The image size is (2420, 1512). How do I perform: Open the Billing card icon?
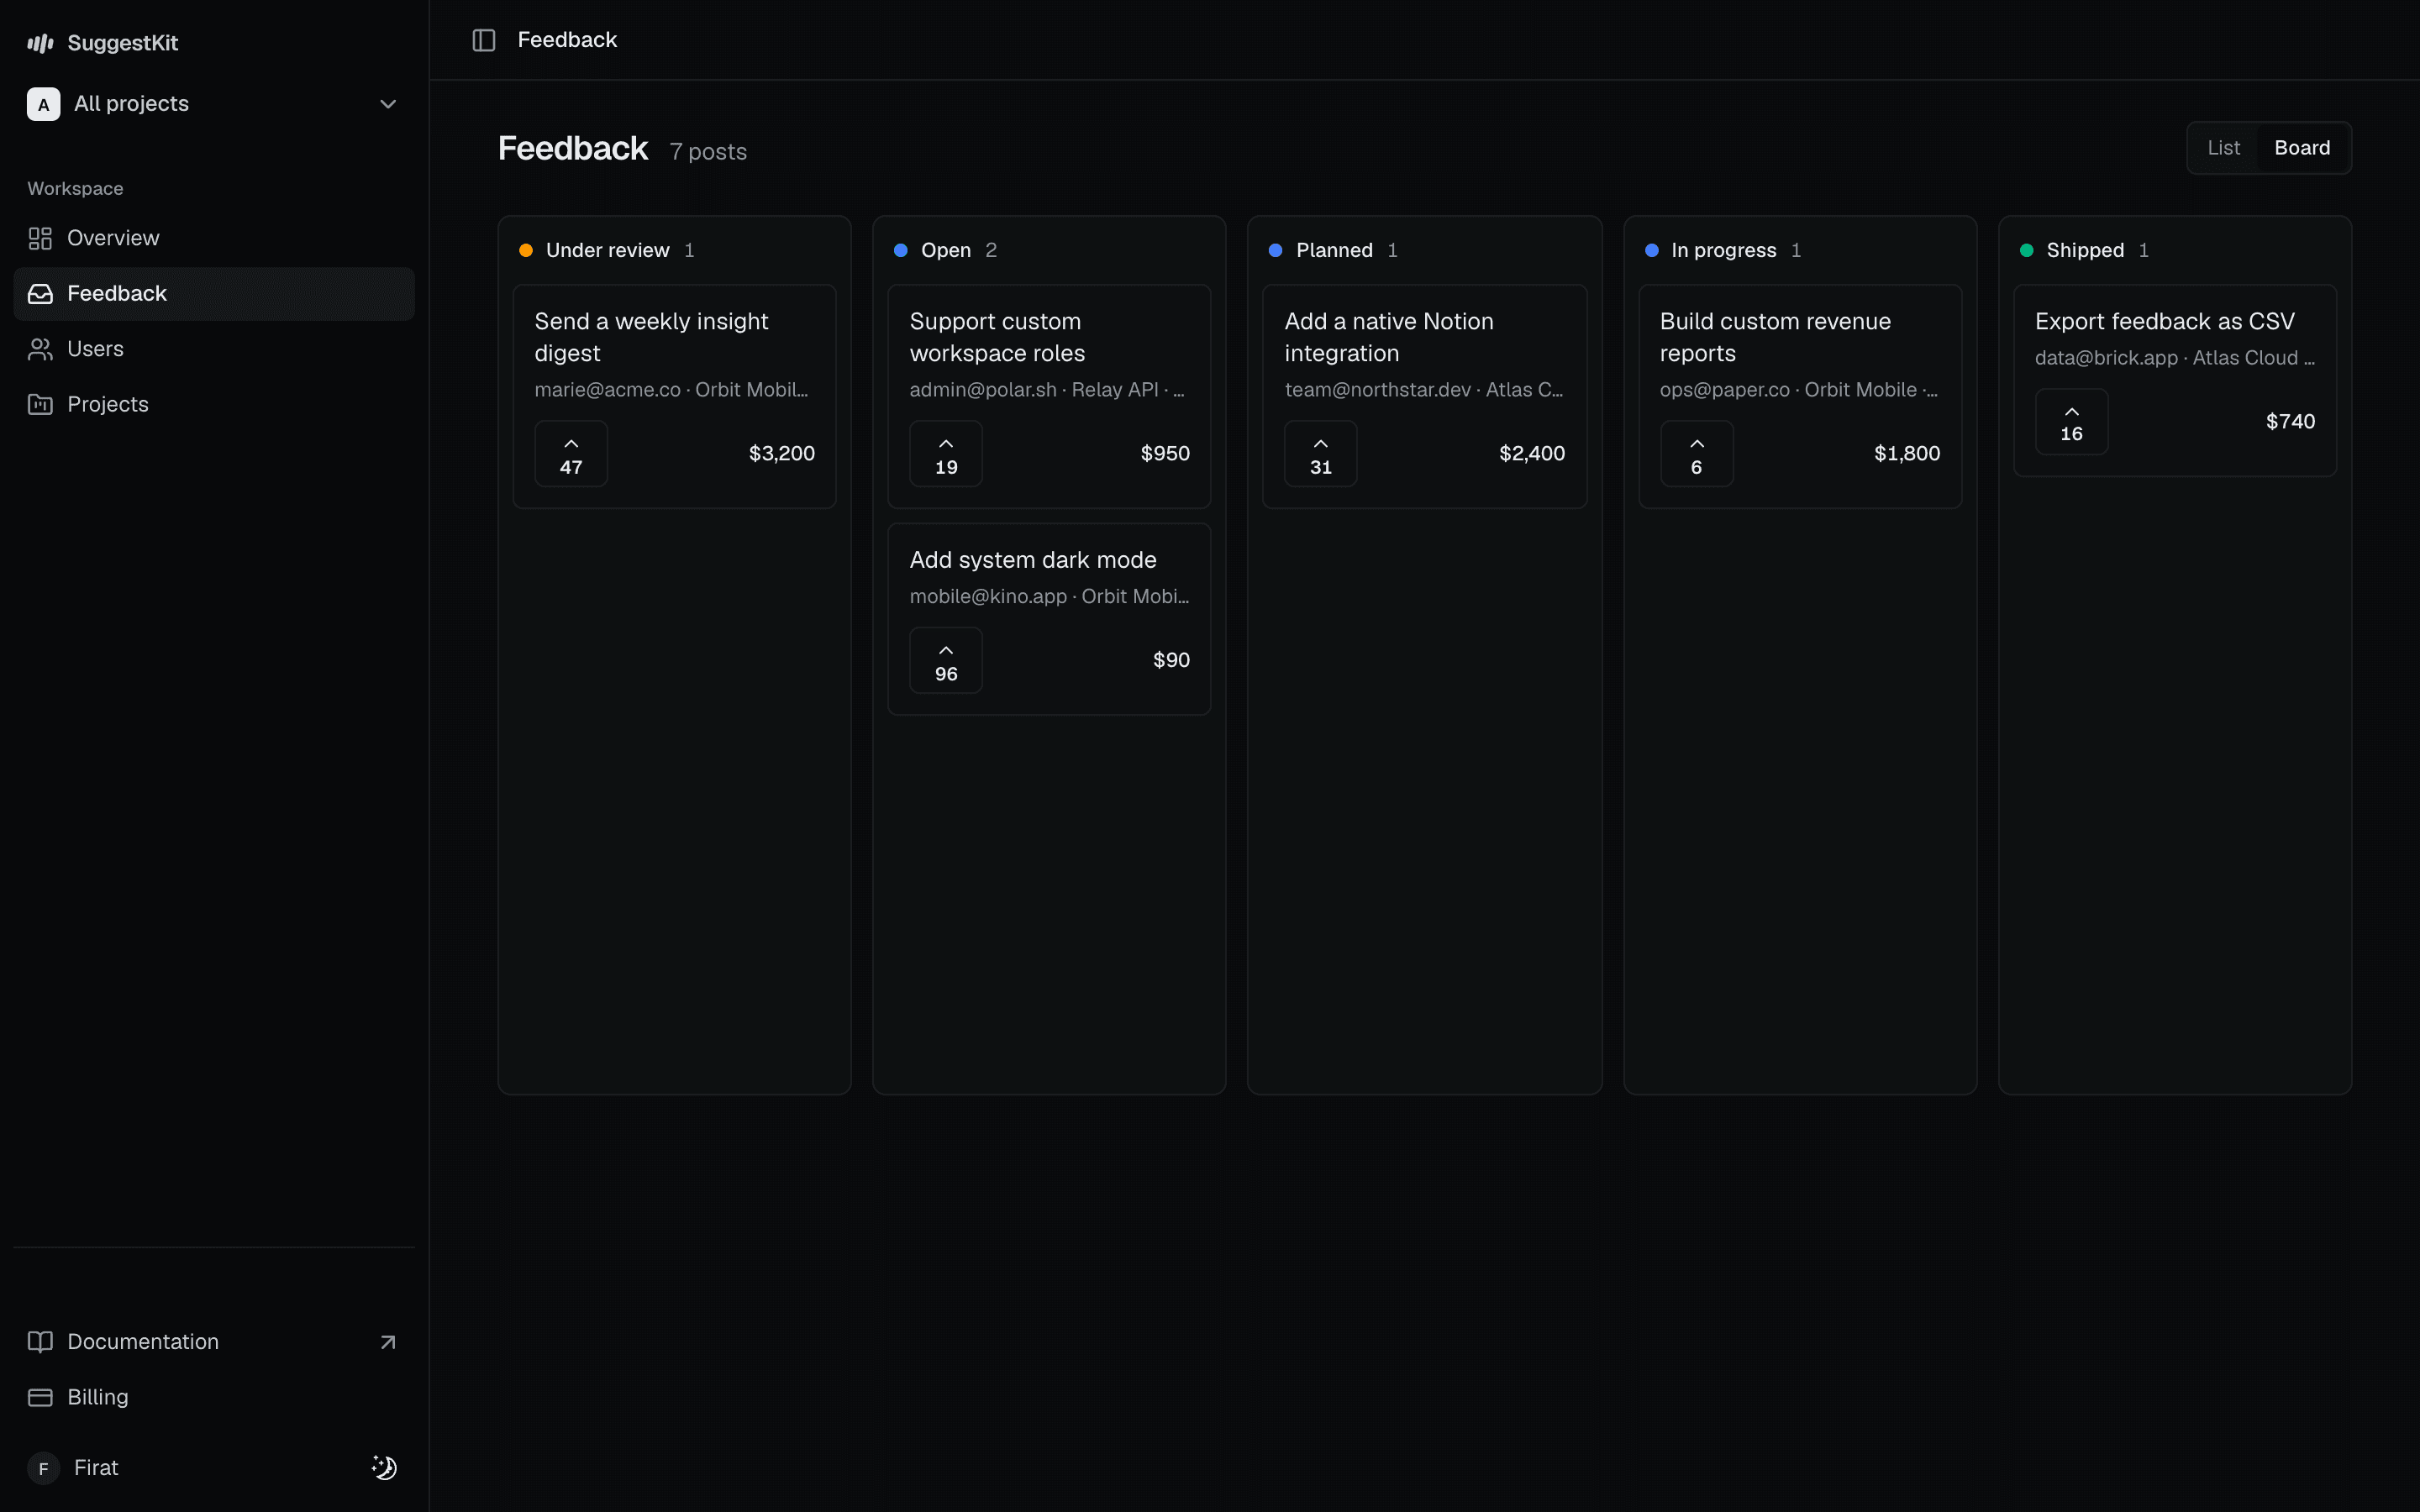coord(40,1397)
